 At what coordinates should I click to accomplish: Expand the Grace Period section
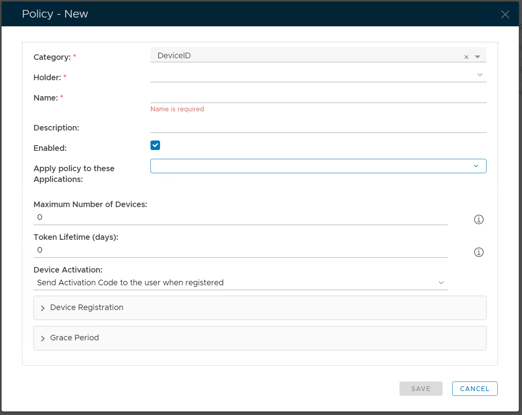click(74, 338)
